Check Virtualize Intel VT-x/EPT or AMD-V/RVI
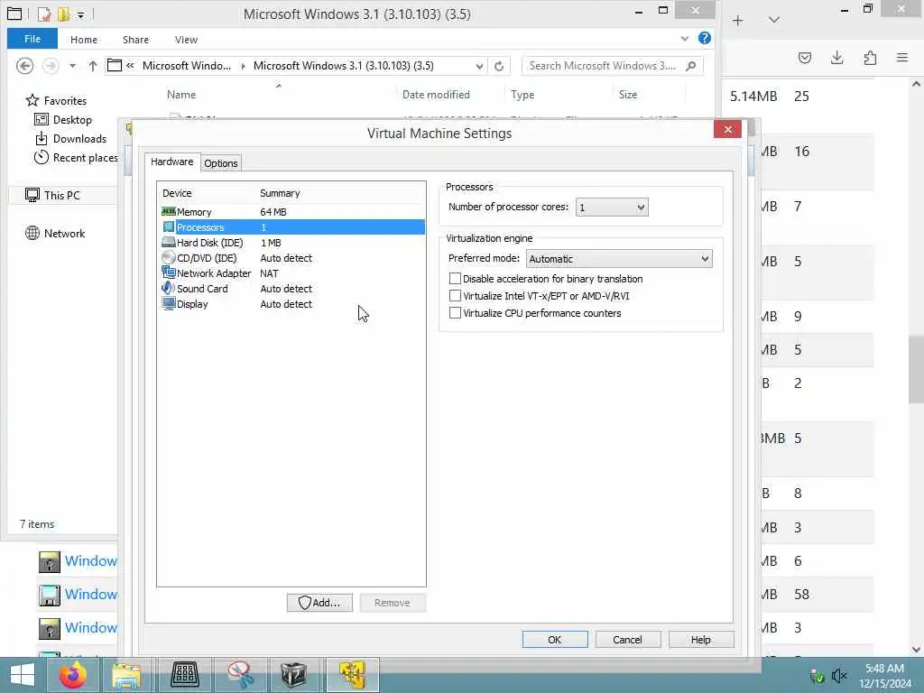The width and height of the screenshot is (924, 693). pyautogui.click(x=455, y=296)
